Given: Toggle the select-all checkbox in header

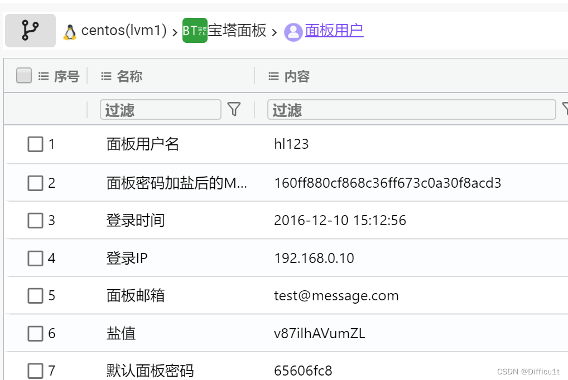Looking at the screenshot, I should [24, 76].
